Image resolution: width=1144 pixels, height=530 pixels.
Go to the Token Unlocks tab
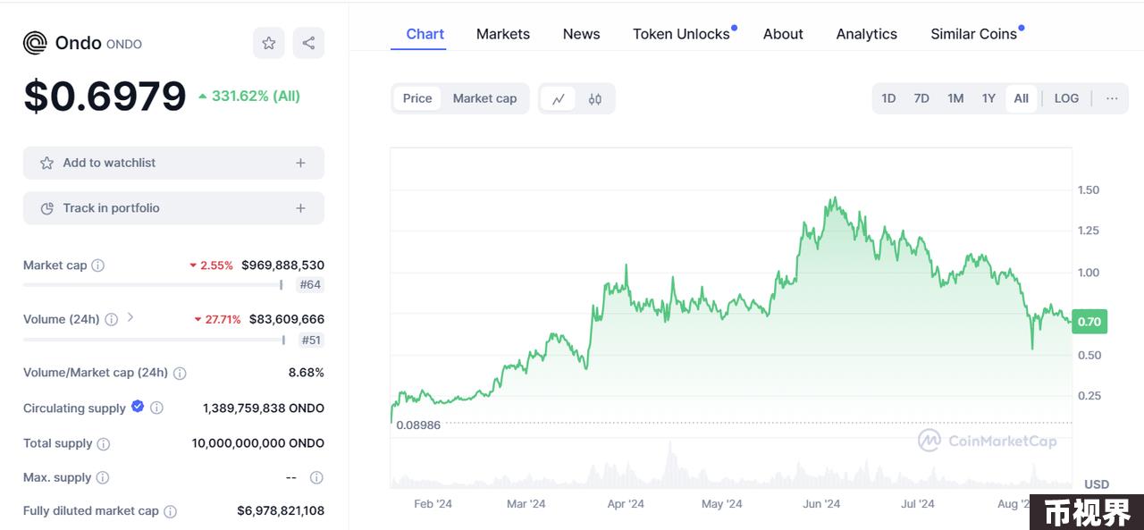tap(682, 34)
